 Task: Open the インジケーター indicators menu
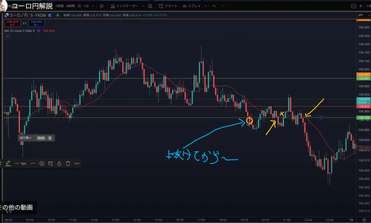coord(125,6)
